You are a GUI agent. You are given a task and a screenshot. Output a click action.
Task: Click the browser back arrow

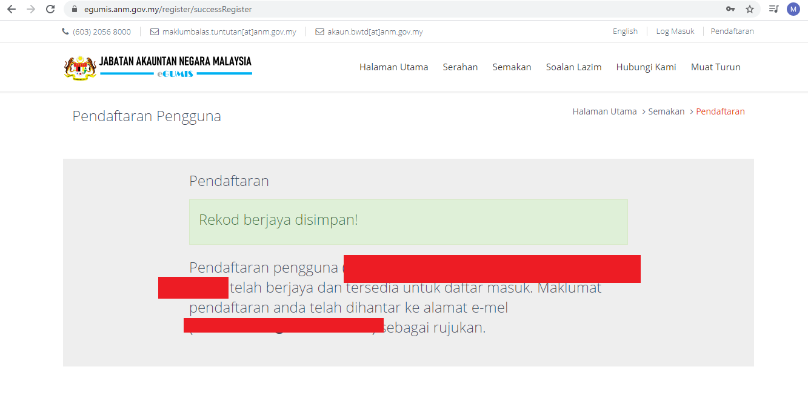click(x=12, y=9)
